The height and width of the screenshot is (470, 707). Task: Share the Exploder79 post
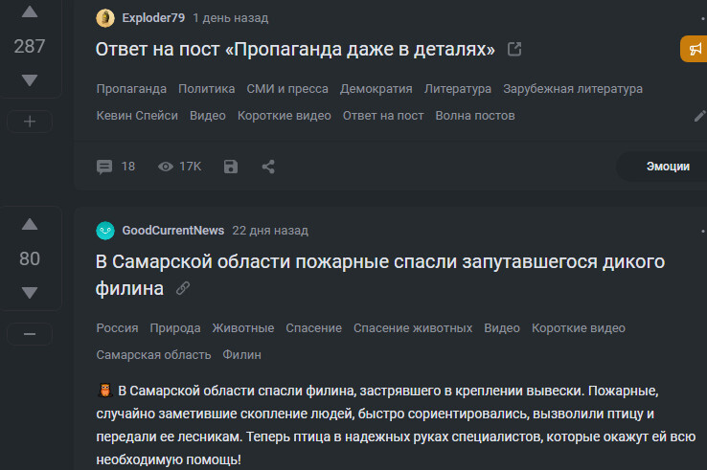click(268, 167)
